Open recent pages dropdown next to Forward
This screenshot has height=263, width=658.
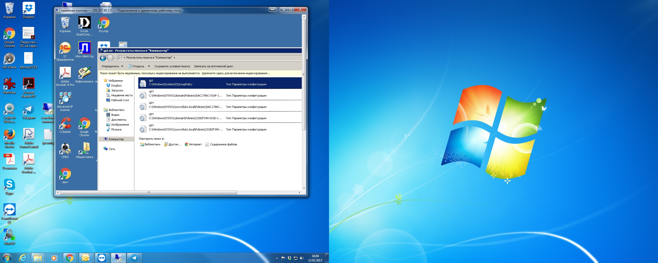[115, 58]
